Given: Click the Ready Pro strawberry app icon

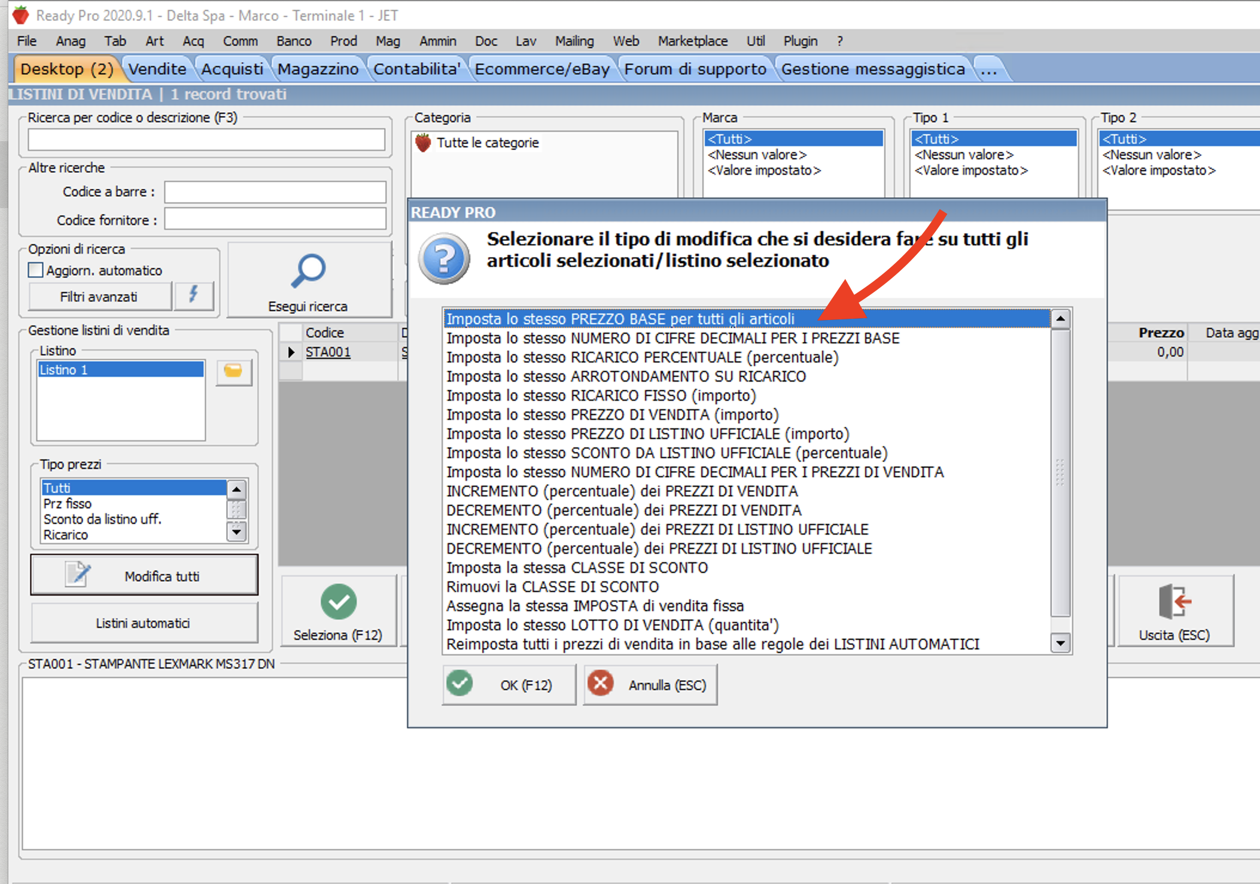Looking at the screenshot, I should pyautogui.click(x=20, y=15).
